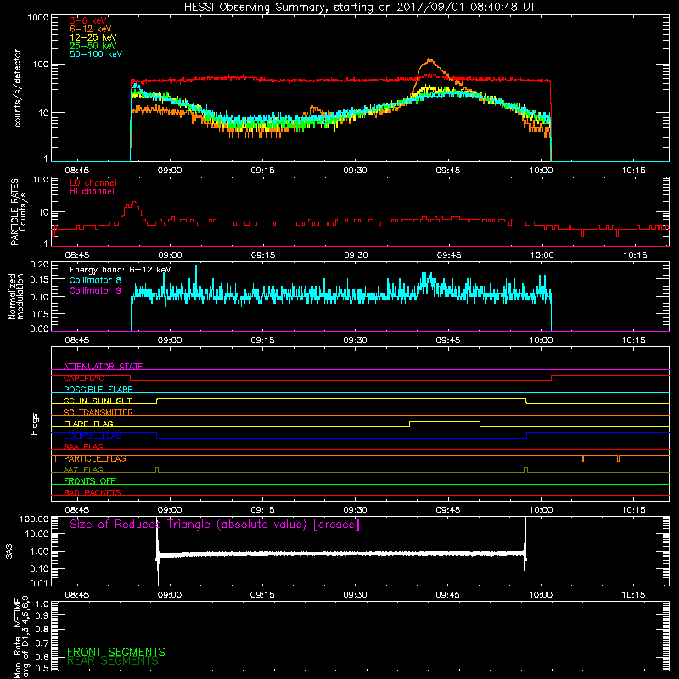Select the 'SC_IN_SUNLIGHT' flag label

point(98,401)
